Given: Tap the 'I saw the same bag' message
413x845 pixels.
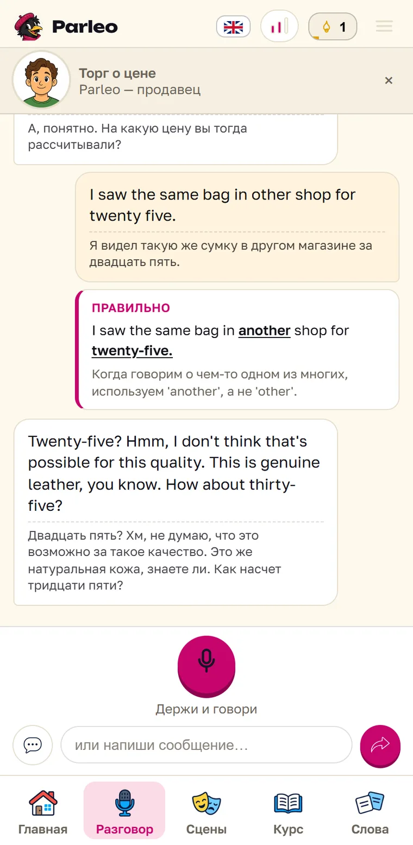Looking at the screenshot, I should [237, 227].
